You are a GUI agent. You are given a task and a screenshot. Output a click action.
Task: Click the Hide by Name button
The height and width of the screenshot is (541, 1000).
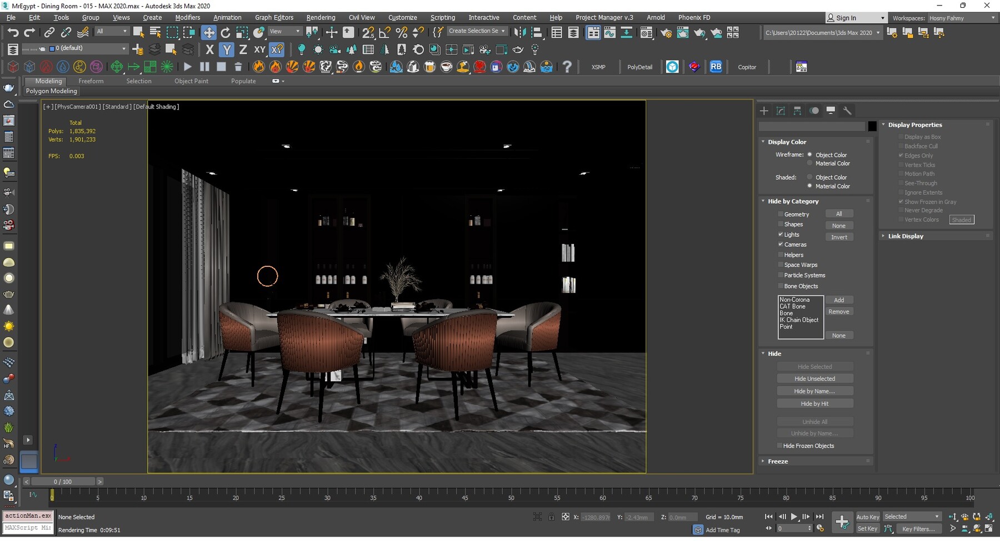pos(814,391)
